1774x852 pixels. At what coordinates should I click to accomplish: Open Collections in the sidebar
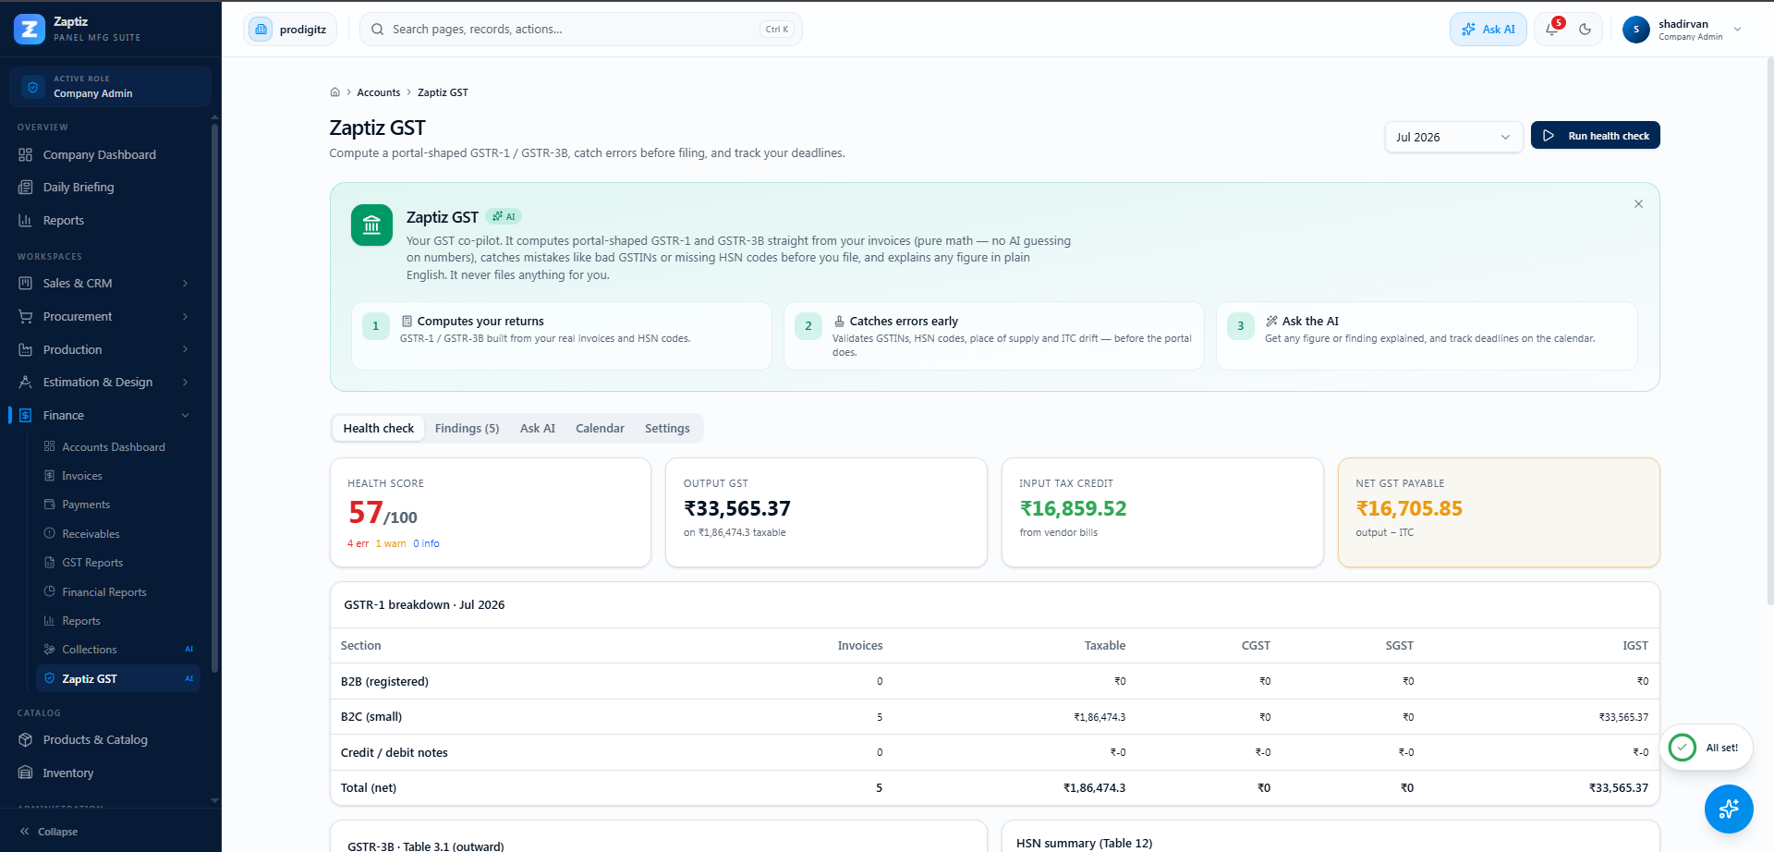coord(117,650)
